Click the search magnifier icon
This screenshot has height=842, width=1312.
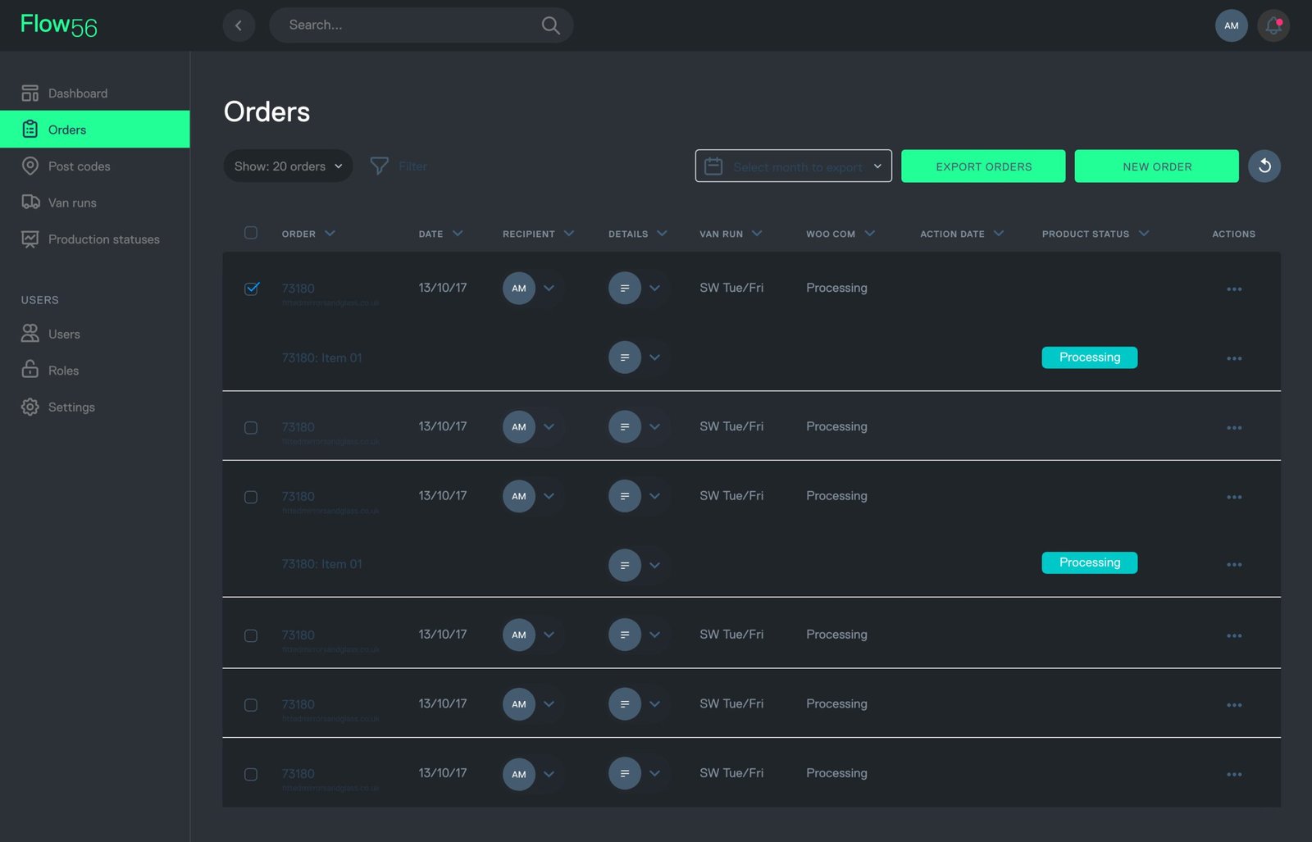point(550,25)
